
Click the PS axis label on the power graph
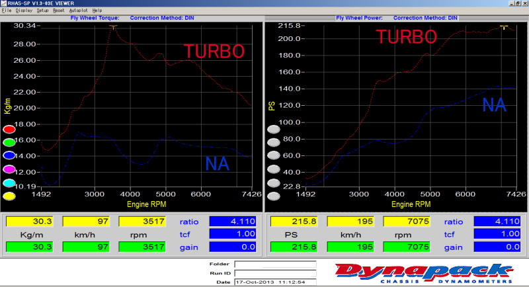click(x=272, y=106)
